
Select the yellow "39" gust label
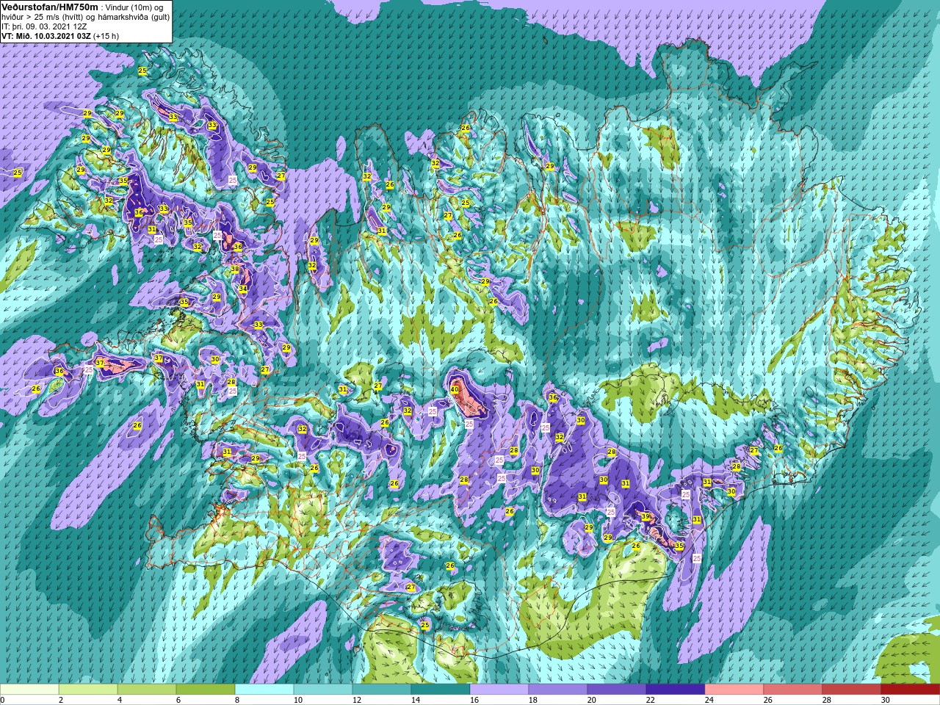coord(646,517)
